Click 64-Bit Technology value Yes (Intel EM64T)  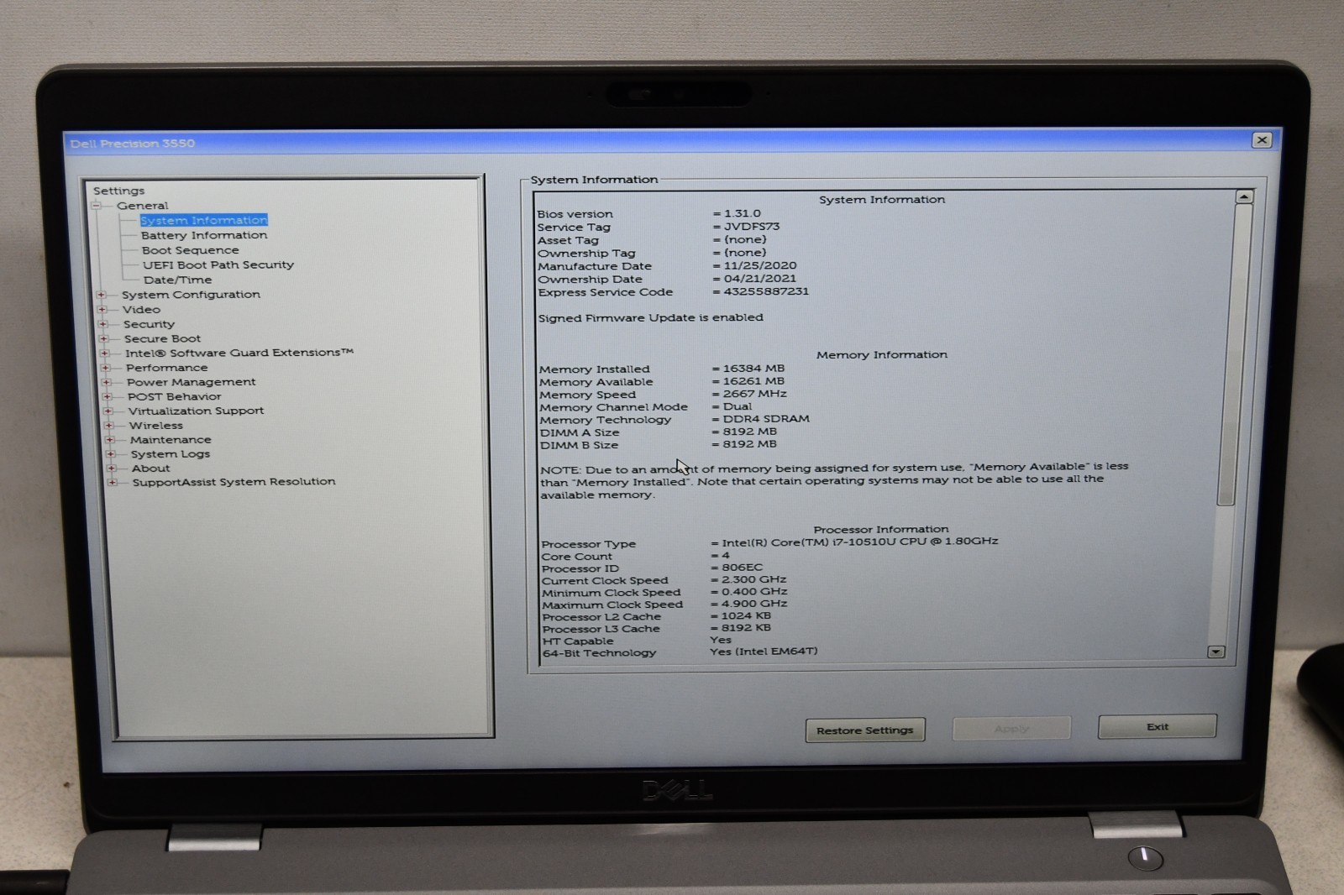point(764,651)
